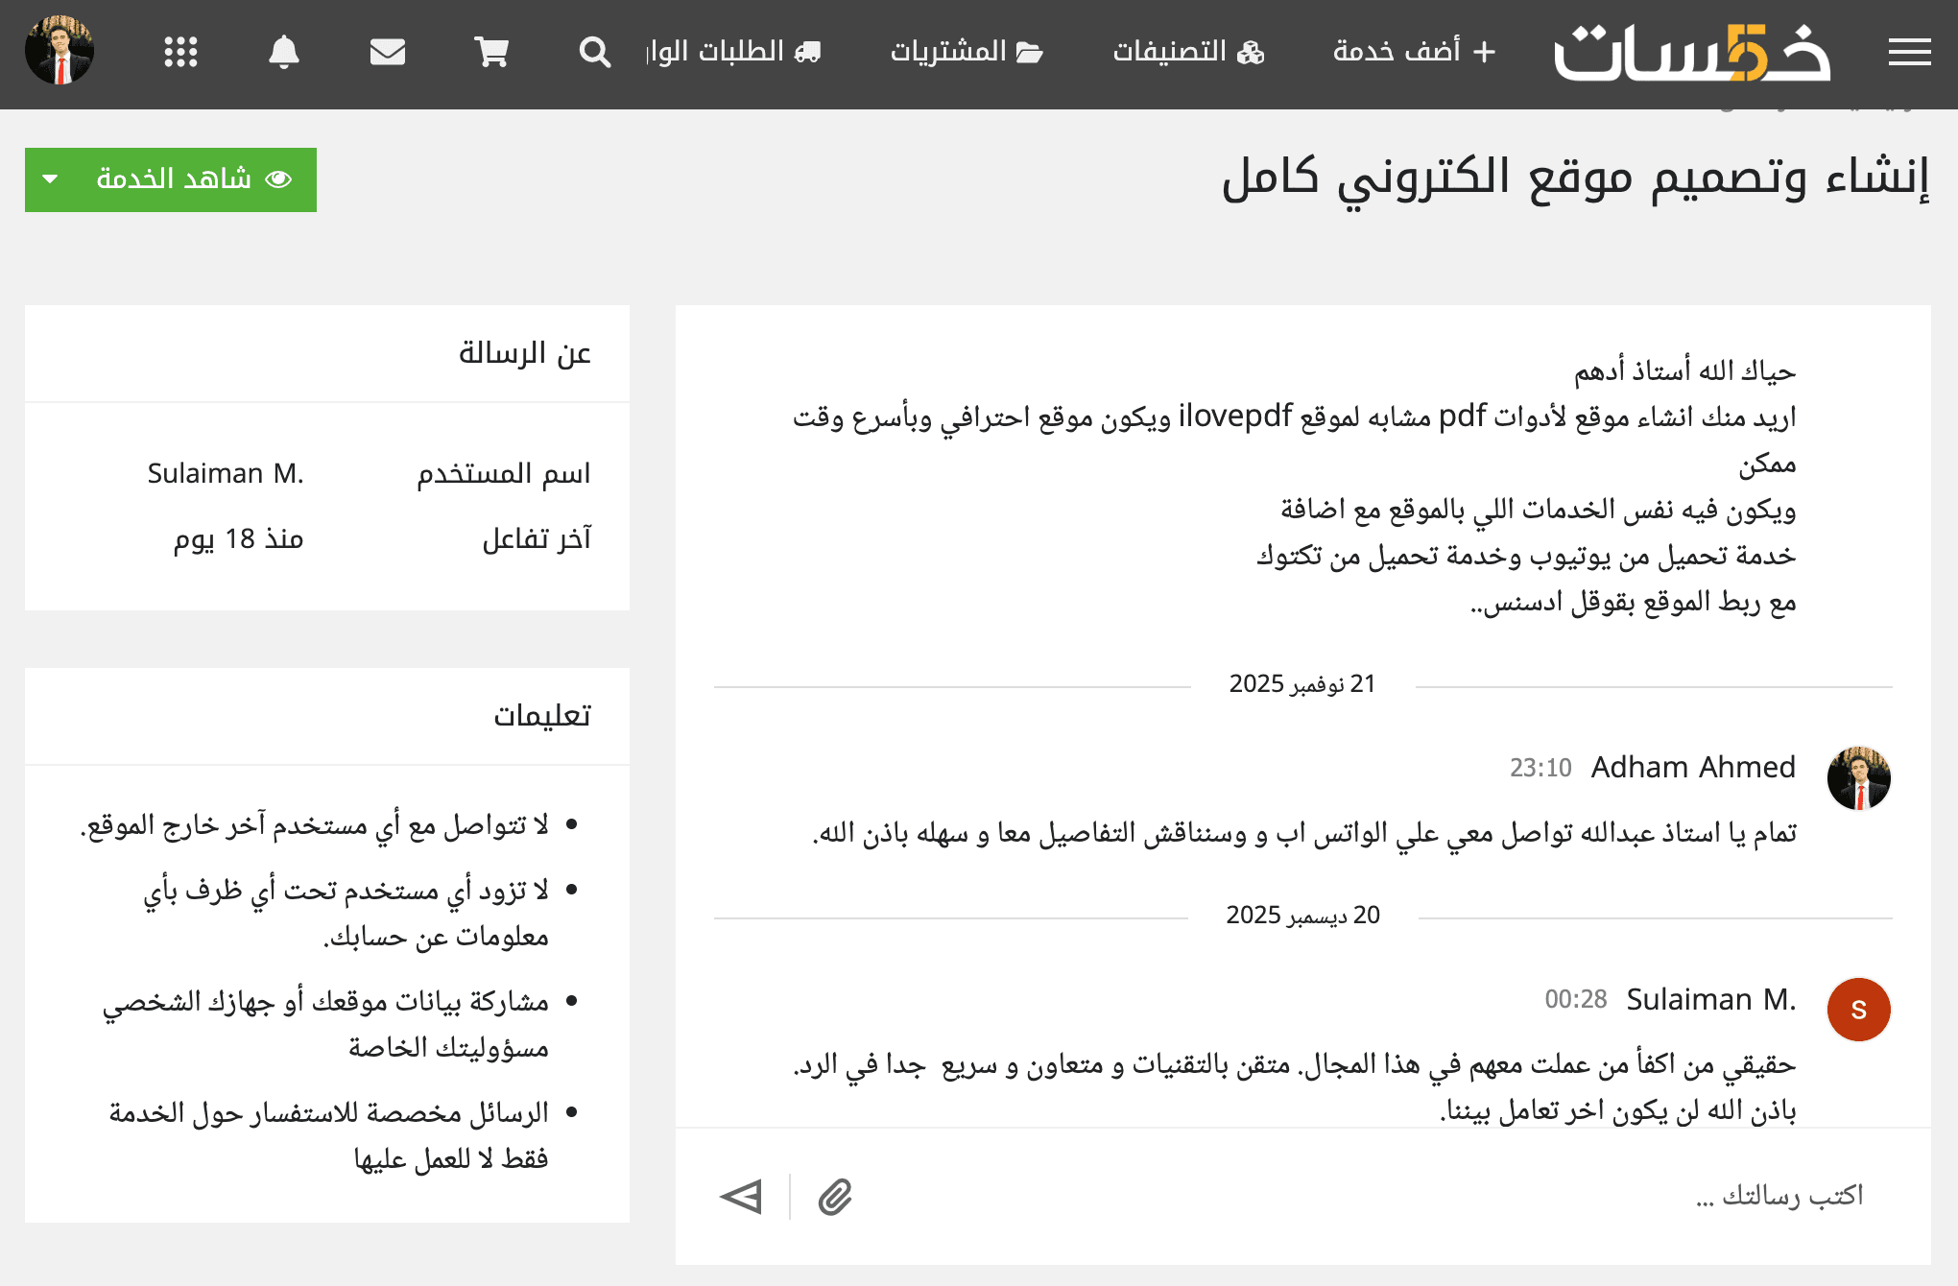The height and width of the screenshot is (1286, 1958).
Task: Click your profile avatar in the top bar
Action: [x=60, y=53]
